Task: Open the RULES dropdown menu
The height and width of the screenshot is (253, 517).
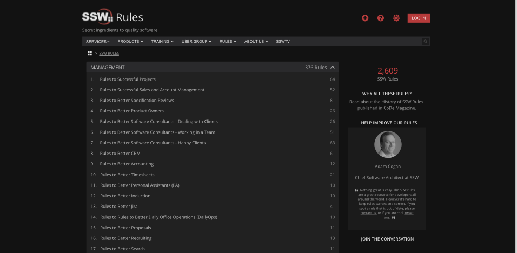Action: (228, 42)
